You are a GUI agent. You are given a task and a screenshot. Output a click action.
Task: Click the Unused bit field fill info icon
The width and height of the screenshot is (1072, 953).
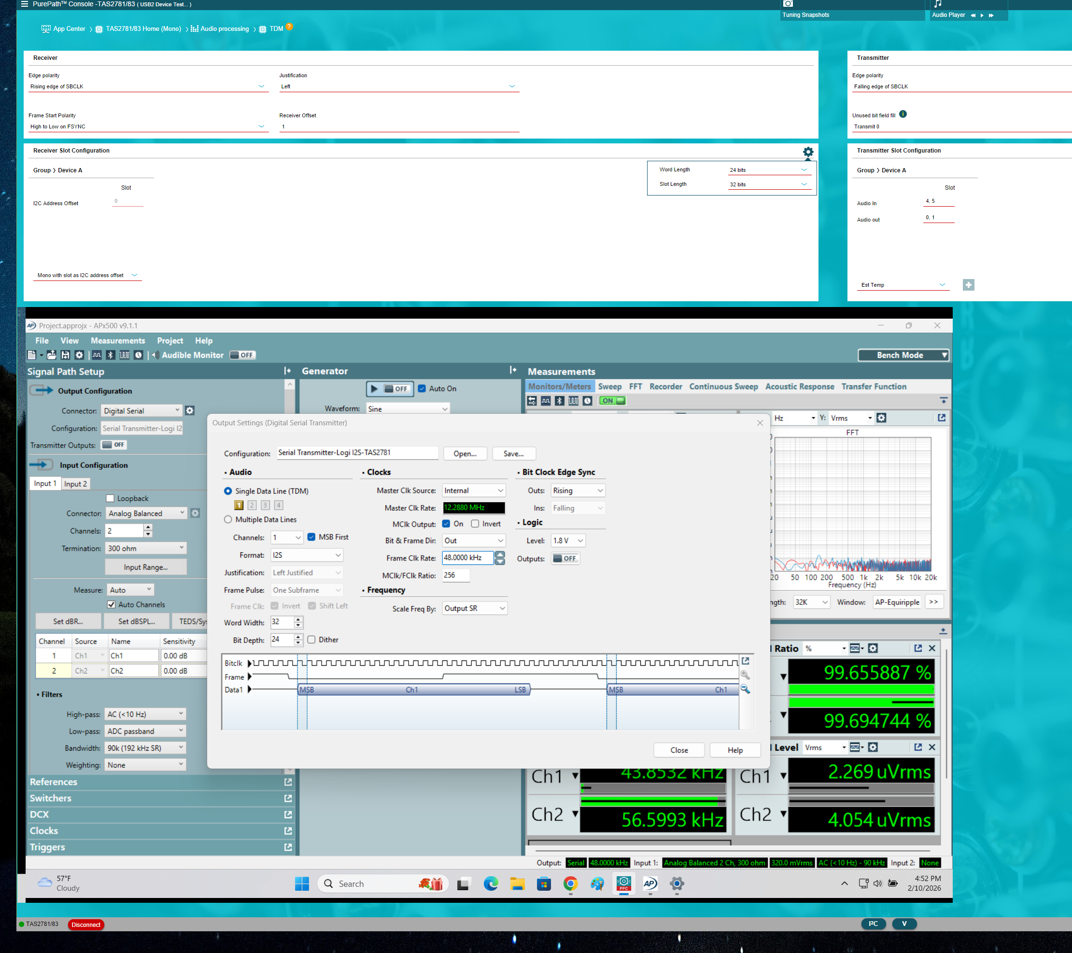click(903, 114)
